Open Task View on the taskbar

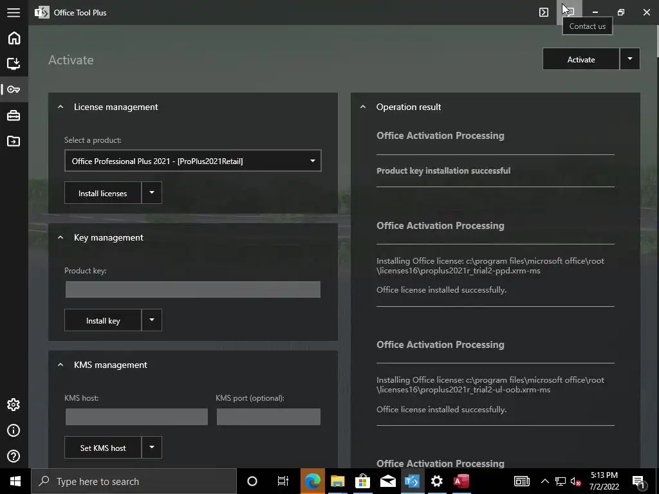pos(283,481)
